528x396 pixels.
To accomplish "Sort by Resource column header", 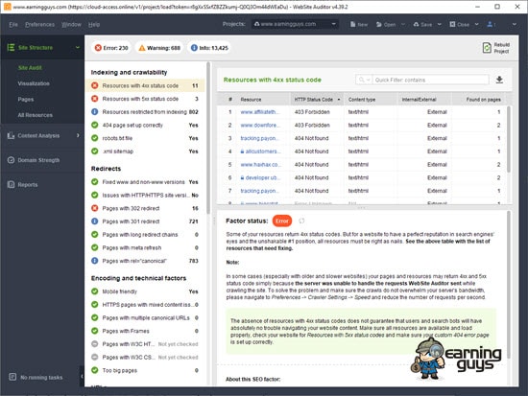I will click(x=263, y=100).
